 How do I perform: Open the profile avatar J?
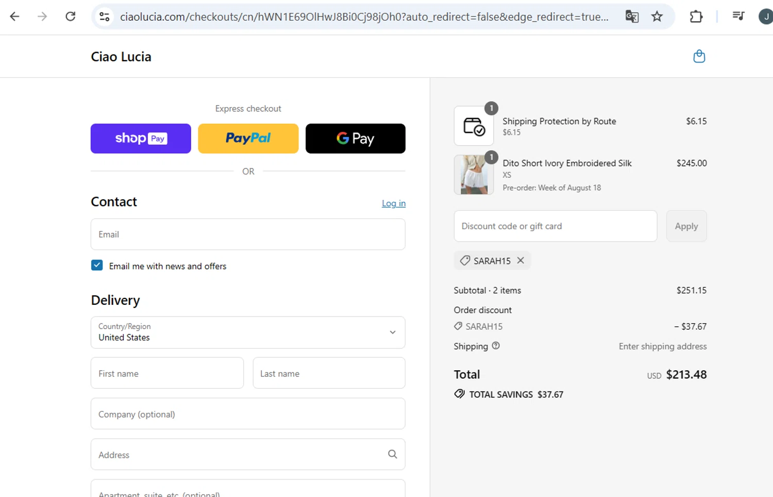tap(766, 16)
